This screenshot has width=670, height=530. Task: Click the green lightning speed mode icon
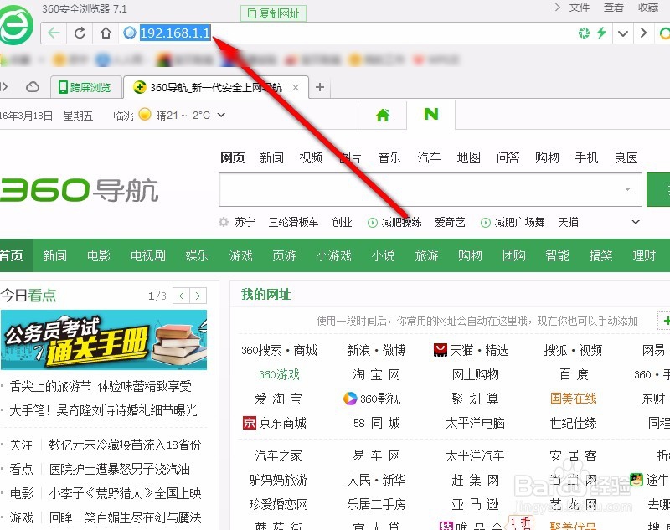coord(601,33)
